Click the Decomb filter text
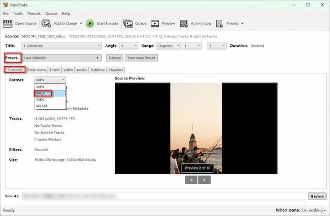This screenshot has width=330, height=216. [x=41, y=149]
